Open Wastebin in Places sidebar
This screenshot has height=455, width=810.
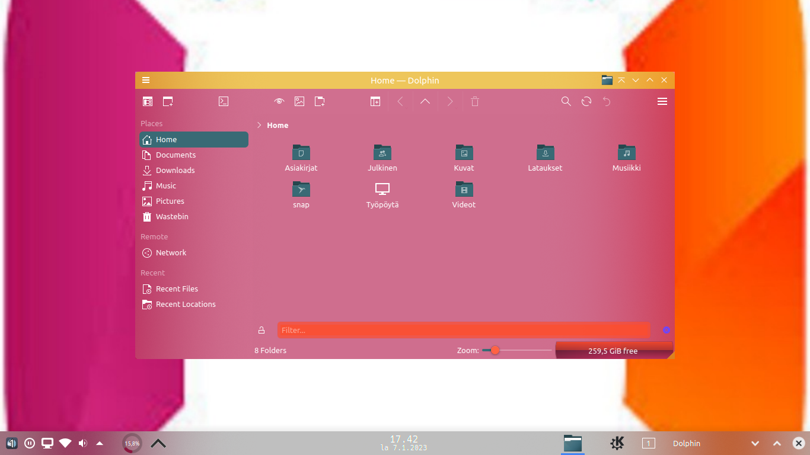pyautogui.click(x=194, y=216)
